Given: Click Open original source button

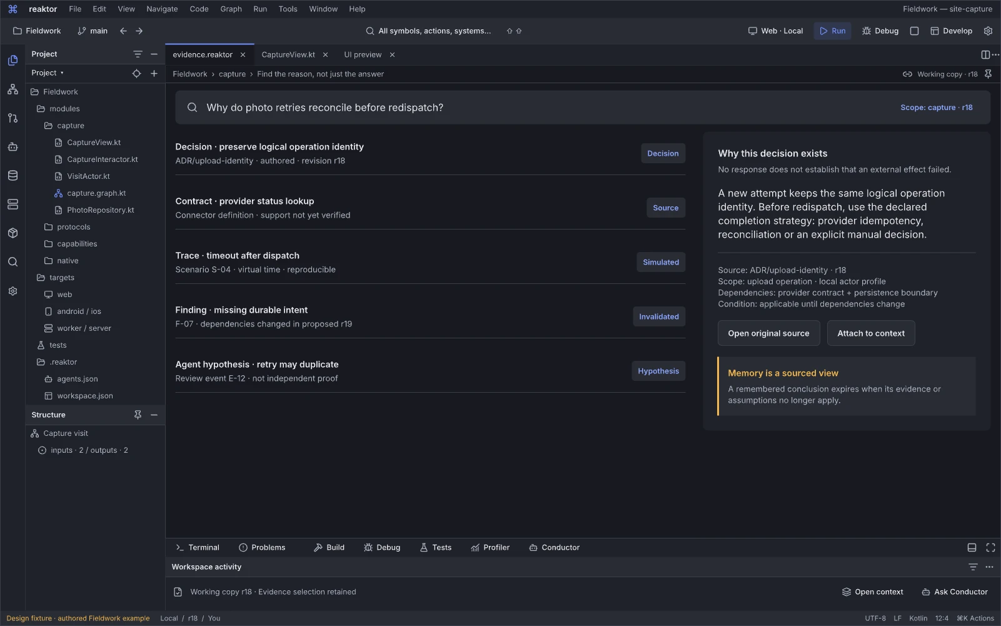Looking at the screenshot, I should click(x=768, y=333).
